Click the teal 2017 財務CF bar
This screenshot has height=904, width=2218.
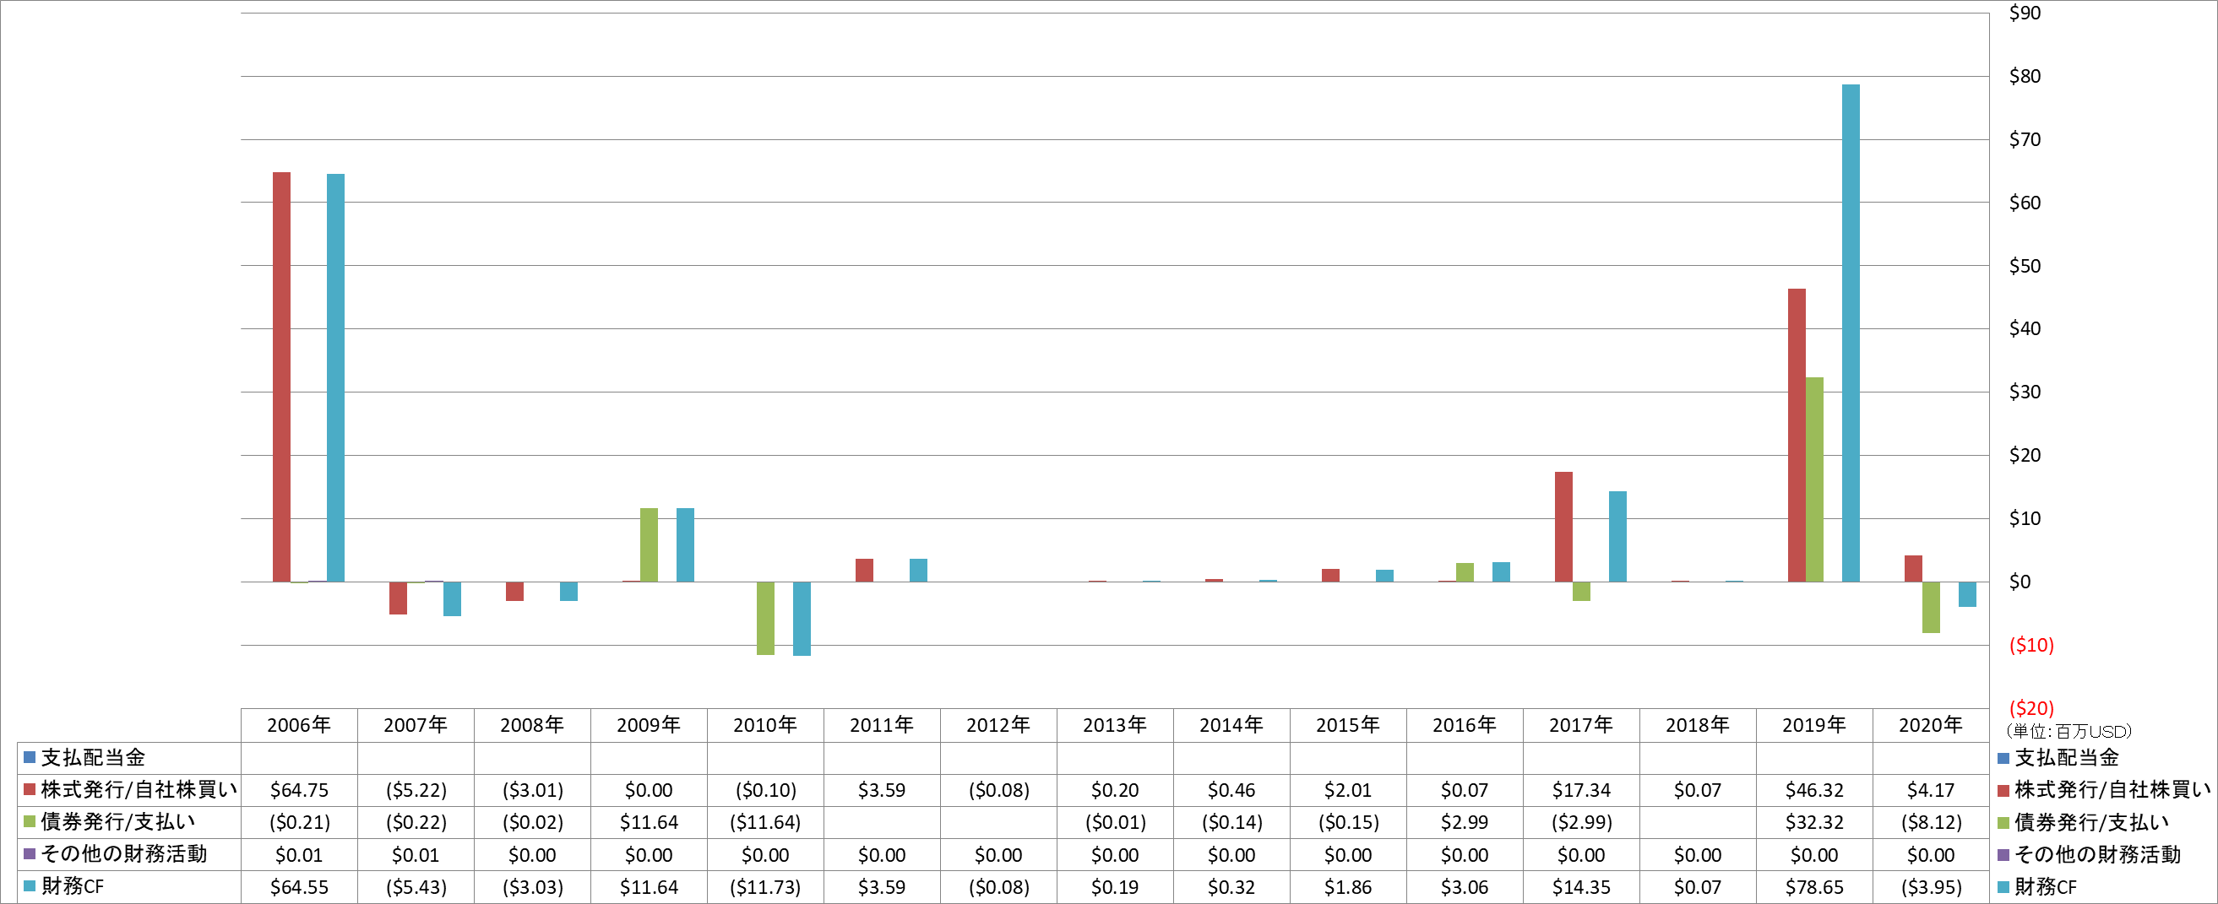[x=1617, y=536]
